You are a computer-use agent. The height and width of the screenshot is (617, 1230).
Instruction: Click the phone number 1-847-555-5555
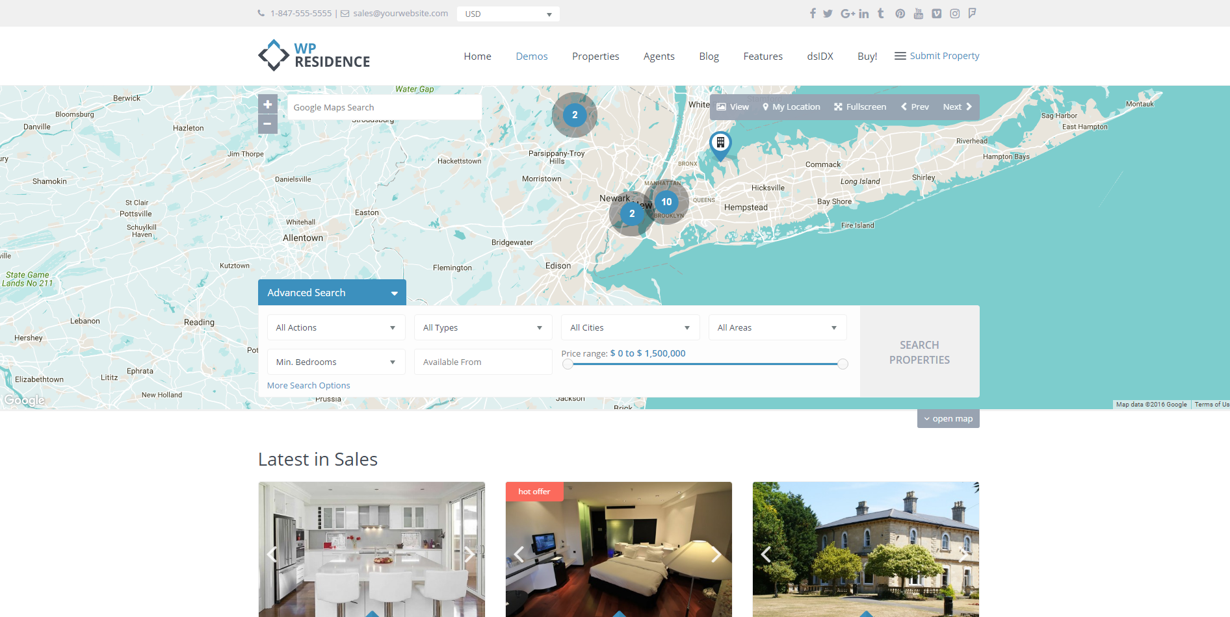(301, 13)
